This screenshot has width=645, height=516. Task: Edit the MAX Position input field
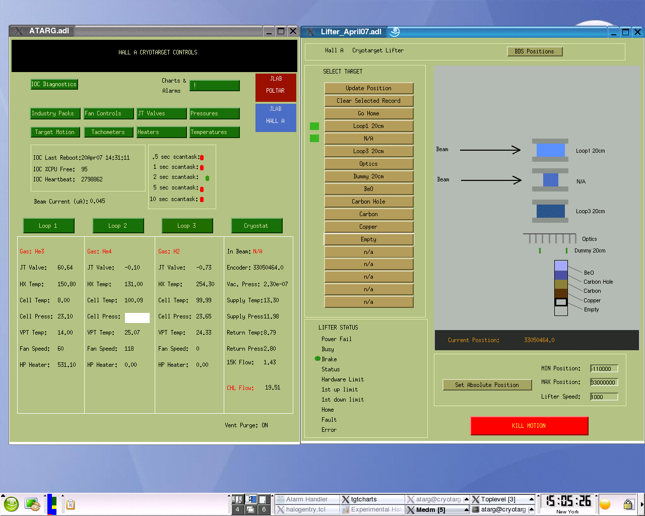pyautogui.click(x=604, y=382)
